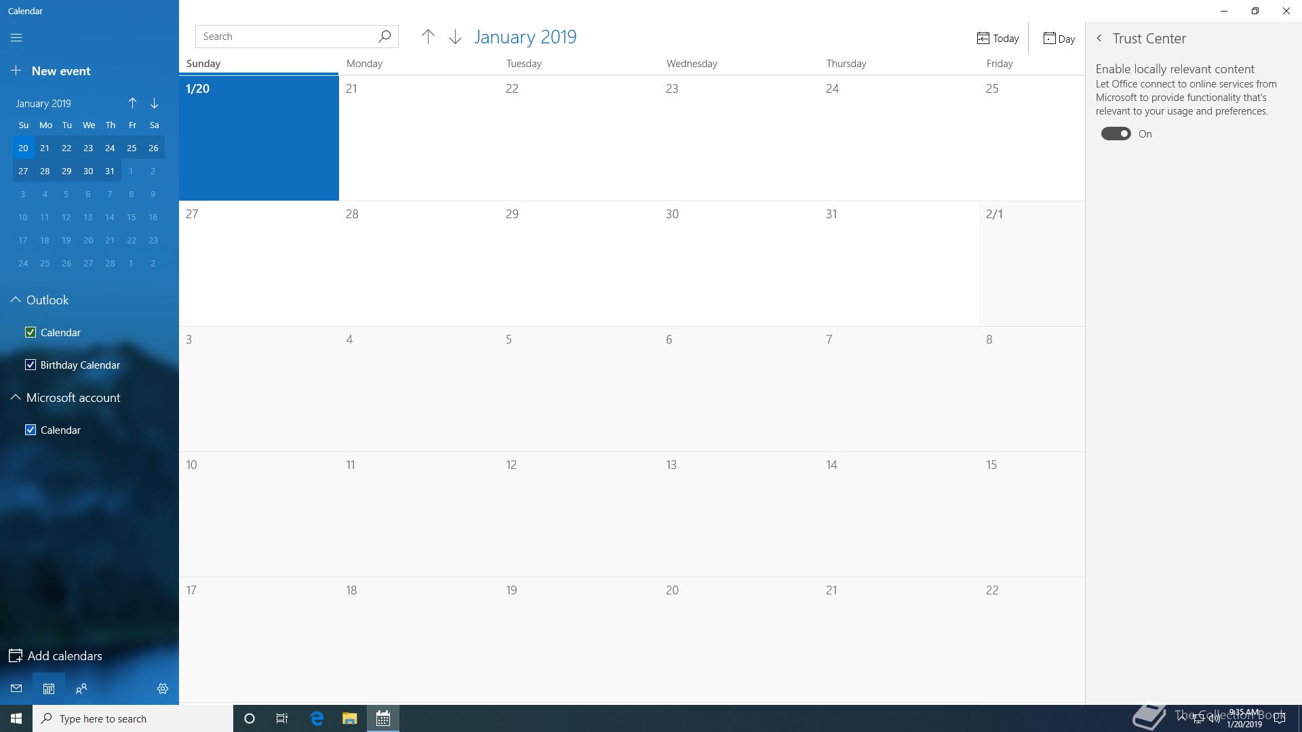
Task: Open the hamburger navigation menu
Action: tap(16, 38)
